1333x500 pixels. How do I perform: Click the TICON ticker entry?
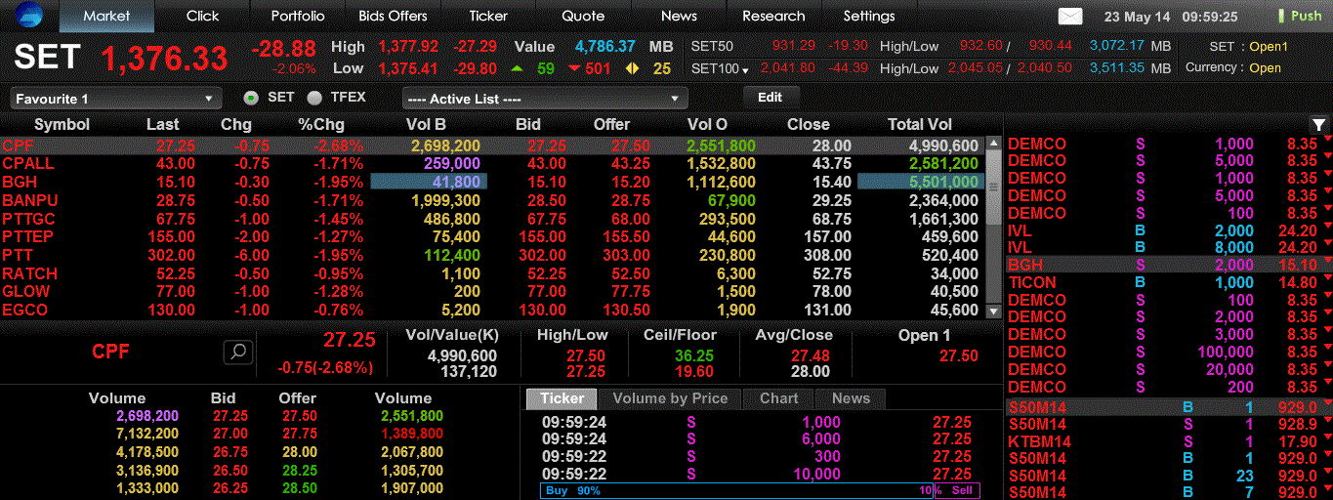coord(1169,282)
